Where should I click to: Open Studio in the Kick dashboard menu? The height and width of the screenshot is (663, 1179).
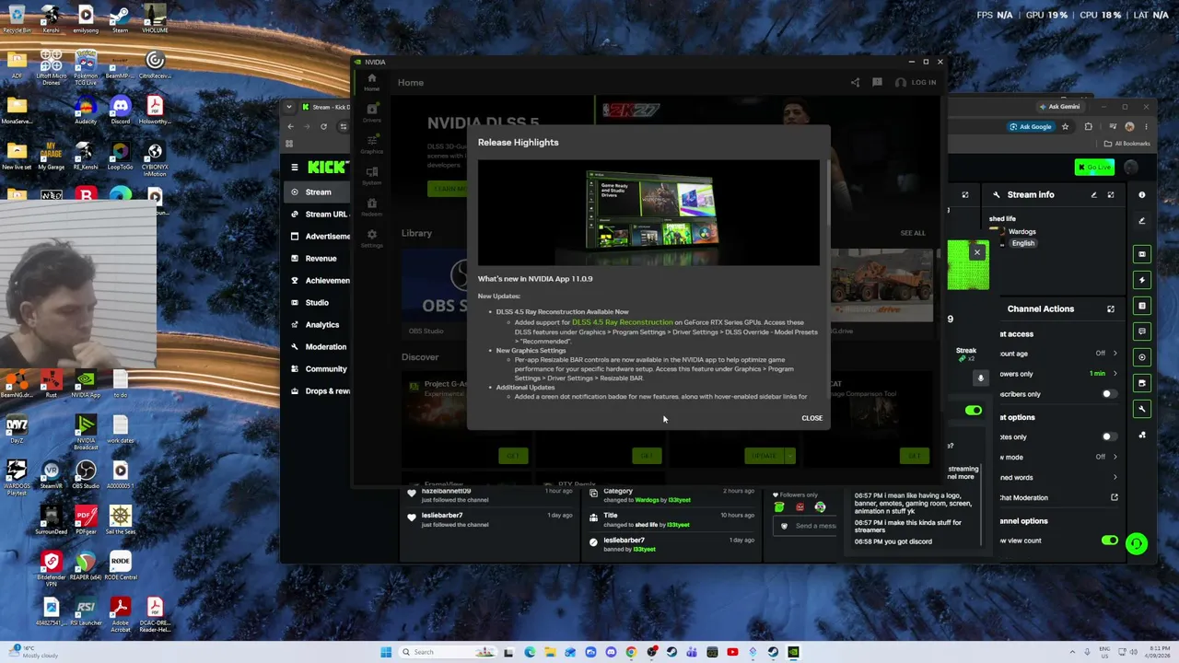(317, 302)
